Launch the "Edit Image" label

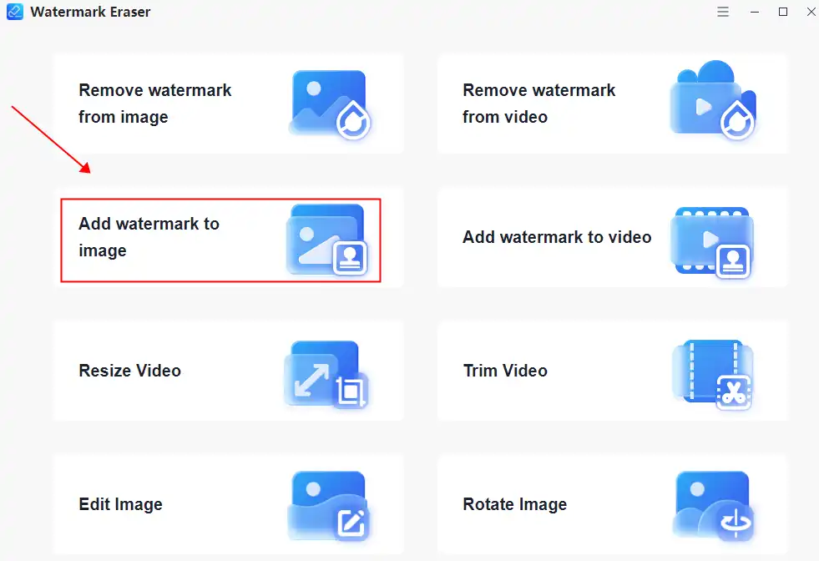coord(121,504)
